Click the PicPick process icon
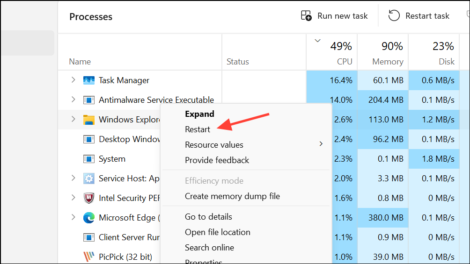Viewport: 470px width, 264px height. pyautogui.click(x=89, y=257)
